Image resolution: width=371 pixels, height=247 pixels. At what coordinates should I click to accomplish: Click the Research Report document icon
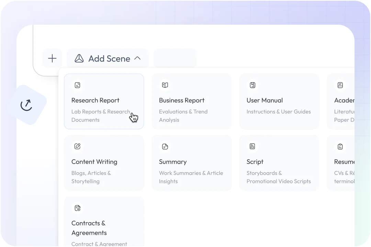pos(78,85)
